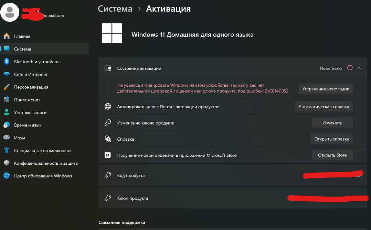
Task: Click the activation state certificate icon
Action: click(108, 68)
